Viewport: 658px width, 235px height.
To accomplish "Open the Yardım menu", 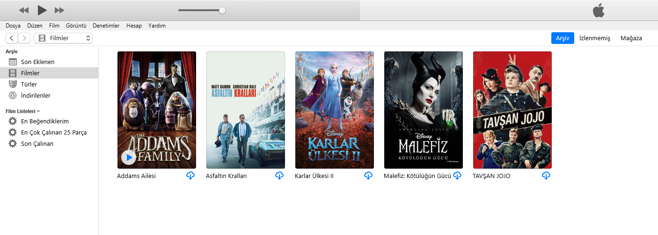I will coord(157,26).
